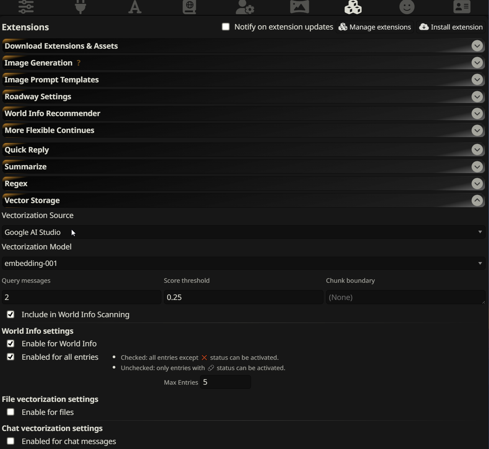Screen dimensions: 489x449
Task: Expand Roadway Settings chevron
Action: [477, 97]
